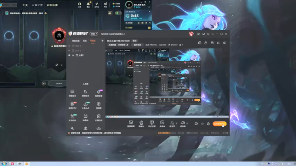The width and height of the screenshot is (296, 166).
Task: Open streaming settings gear icon
Action: point(208,124)
